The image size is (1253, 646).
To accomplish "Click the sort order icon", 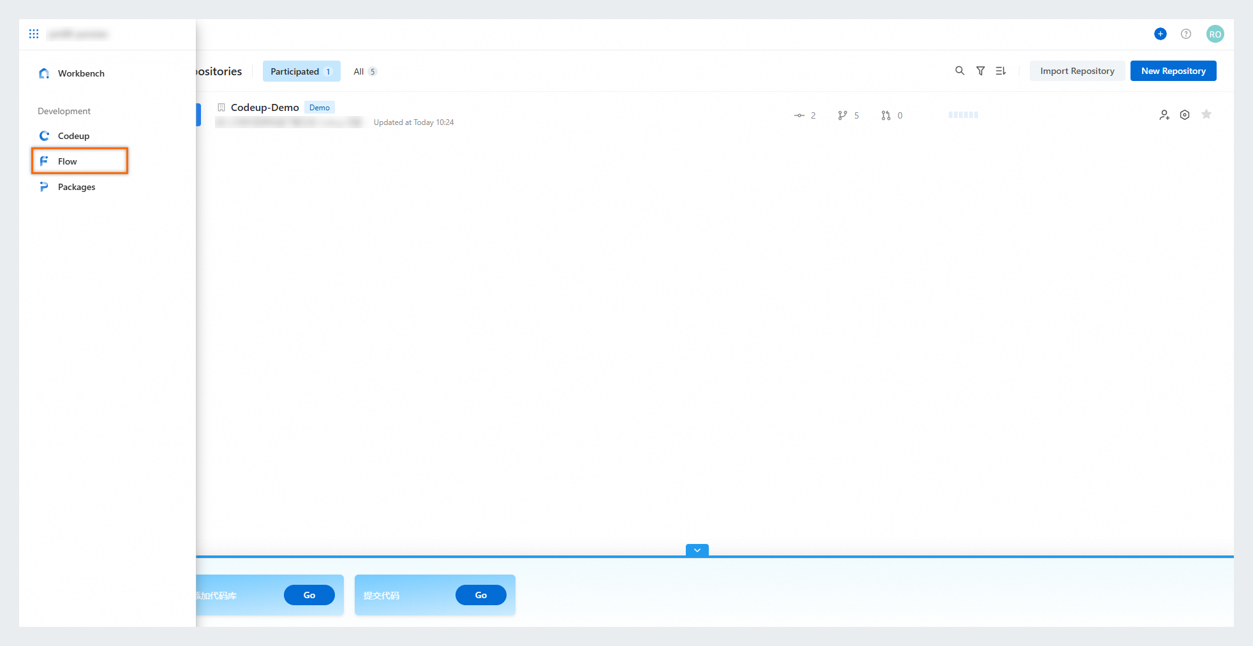I will pyautogui.click(x=1001, y=71).
